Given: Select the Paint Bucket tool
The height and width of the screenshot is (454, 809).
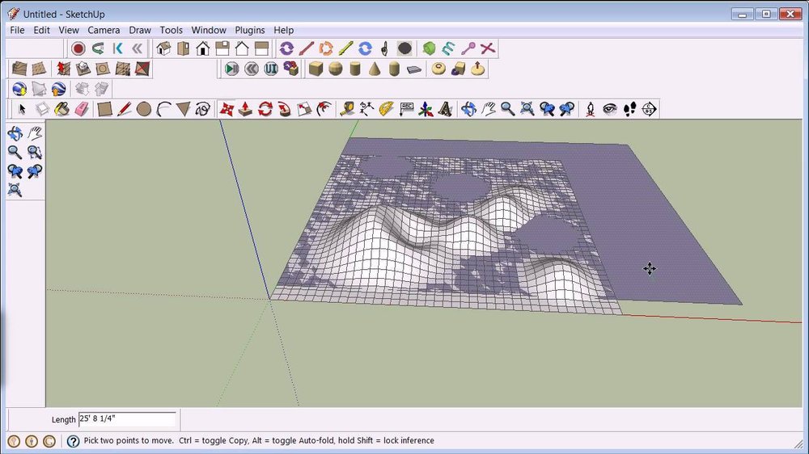Looking at the screenshot, I should 61,109.
